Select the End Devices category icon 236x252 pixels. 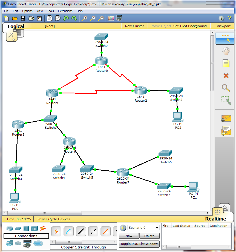[10, 243]
